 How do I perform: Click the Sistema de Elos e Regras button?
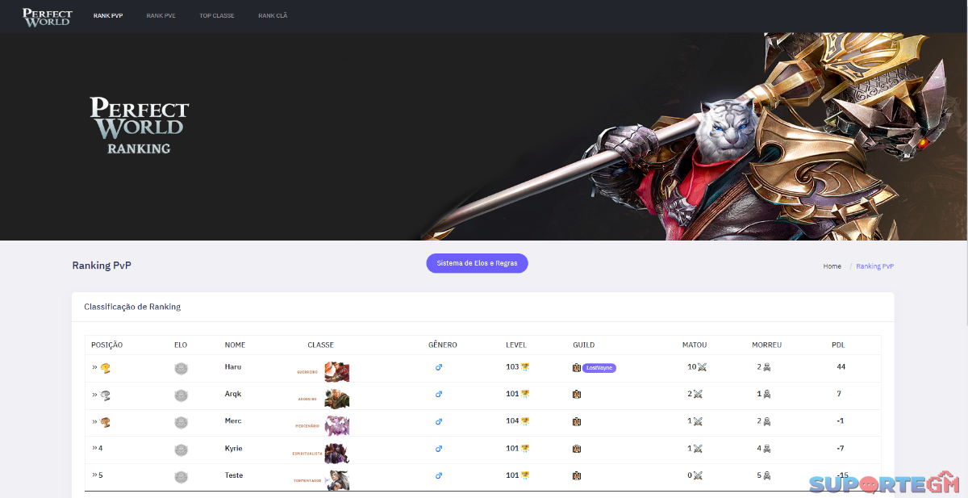[x=477, y=263]
